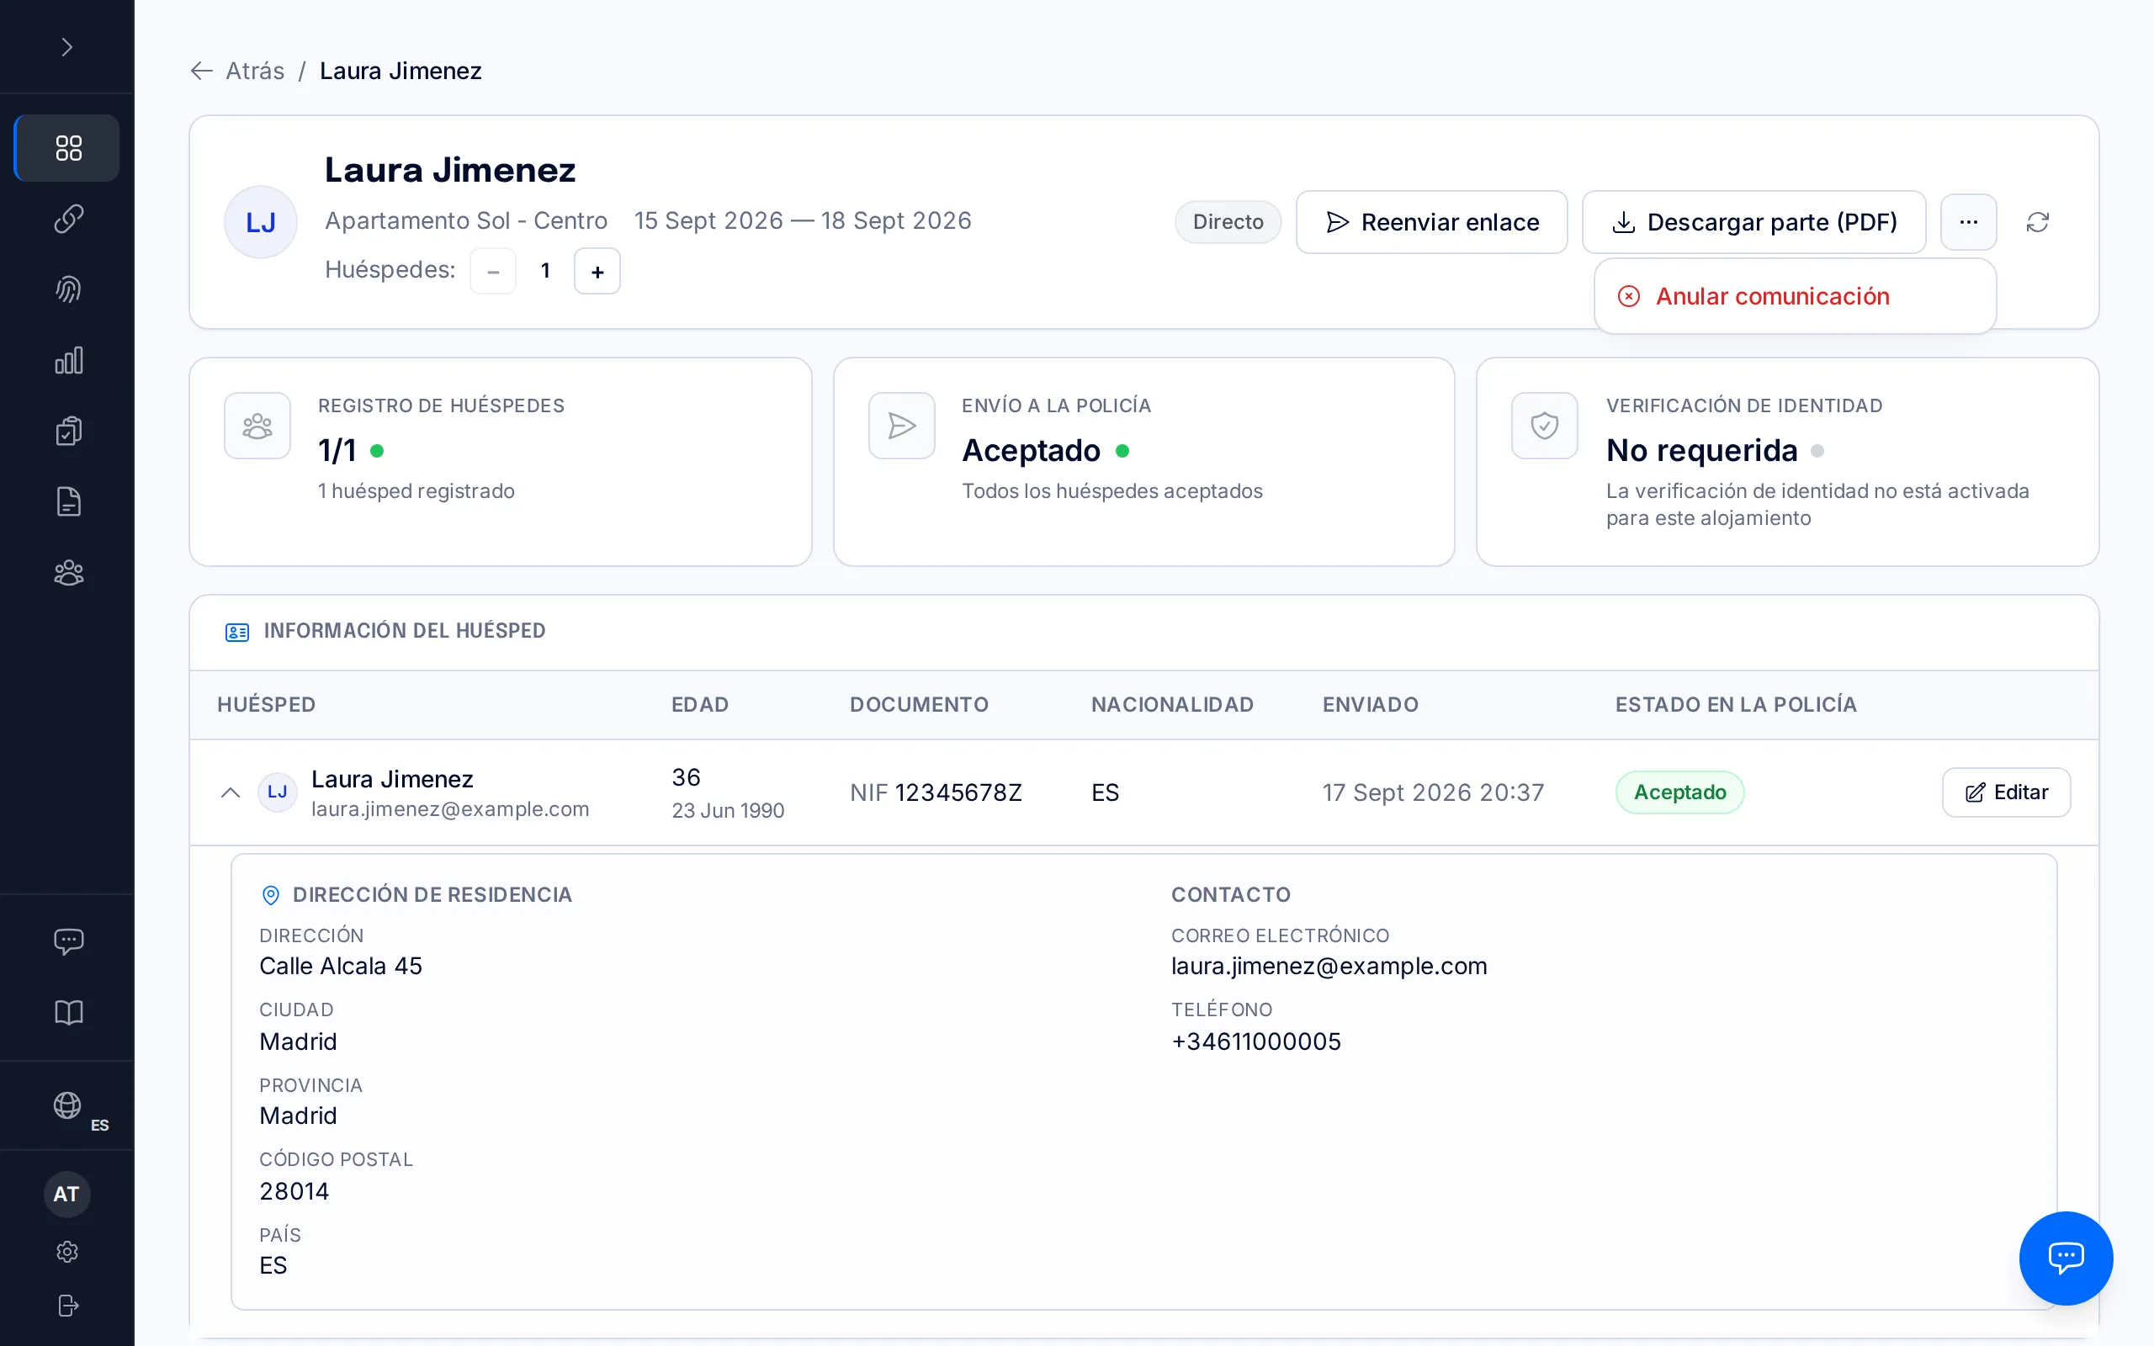This screenshot has height=1346, width=2154.
Task: Open the blue live chat bubble
Action: pyautogui.click(x=2065, y=1258)
